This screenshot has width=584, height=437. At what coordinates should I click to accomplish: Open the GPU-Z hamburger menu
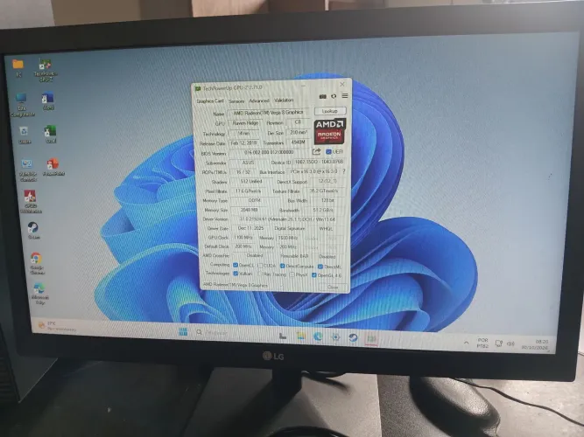click(345, 96)
